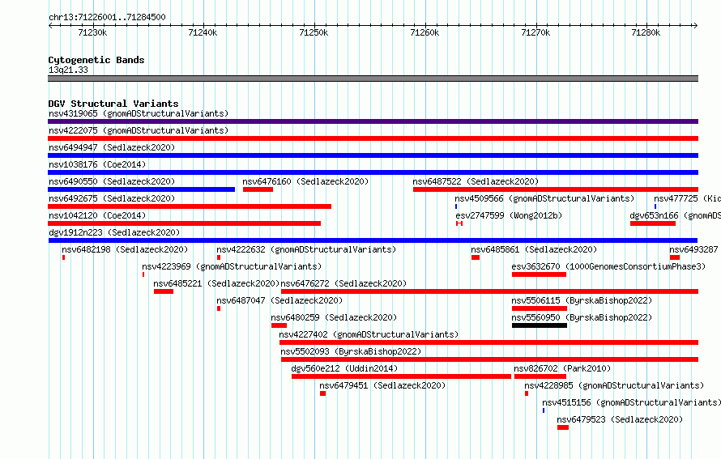Image resolution: width=721 pixels, height=459 pixels.
Task: Open the nsv6487047 (Sedlazeck2020) label
Action: pyautogui.click(x=279, y=300)
